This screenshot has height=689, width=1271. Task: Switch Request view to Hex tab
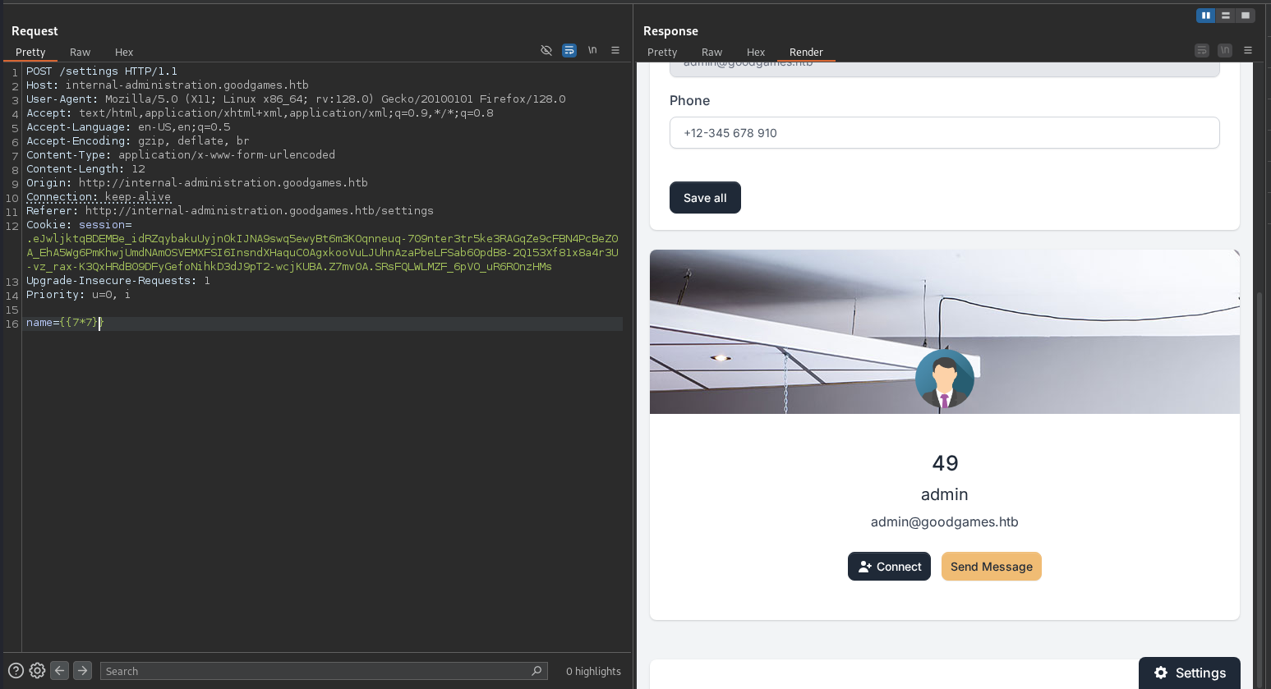[x=124, y=52]
